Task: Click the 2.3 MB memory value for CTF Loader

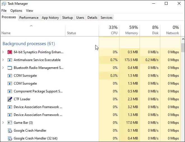Action: 133,99
